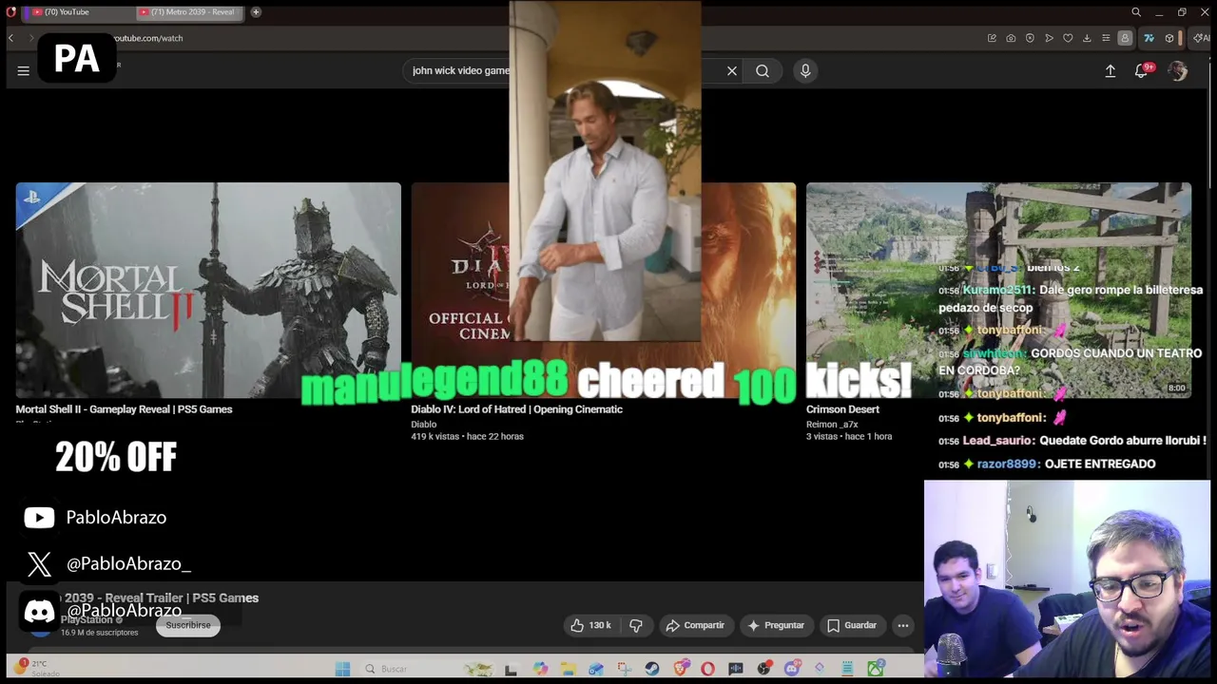The image size is (1217, 684).
Task: Start voice search with the microphone
Action: pos(805,70)
